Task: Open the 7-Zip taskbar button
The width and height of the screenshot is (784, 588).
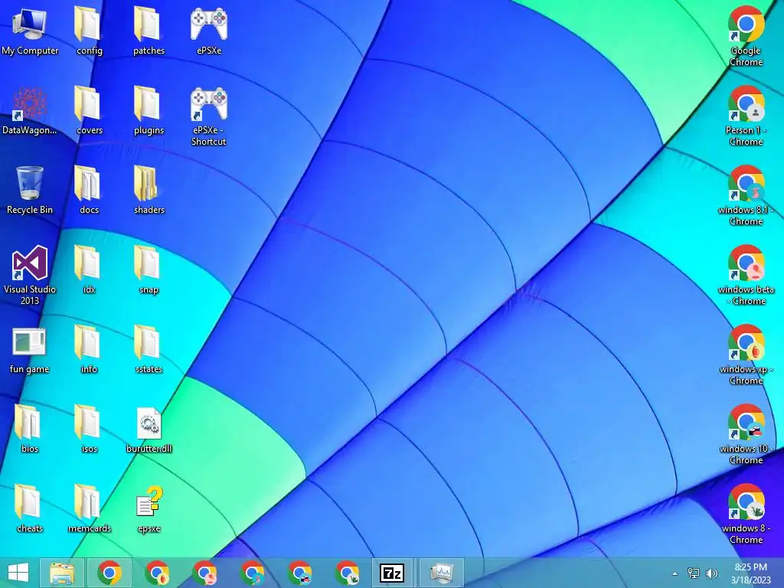Action: (391, 573)
